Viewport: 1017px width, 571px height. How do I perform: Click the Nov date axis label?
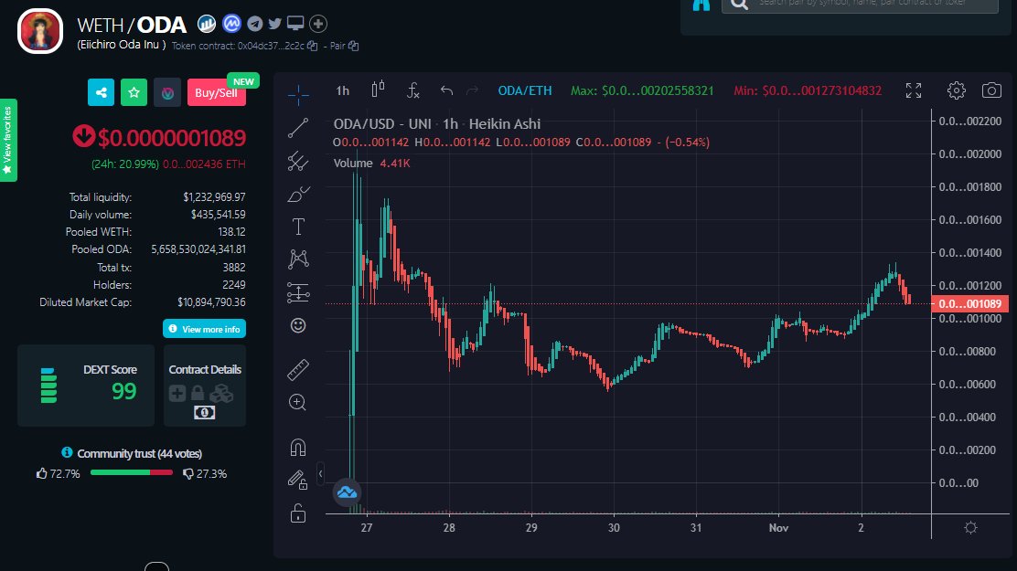778,527
